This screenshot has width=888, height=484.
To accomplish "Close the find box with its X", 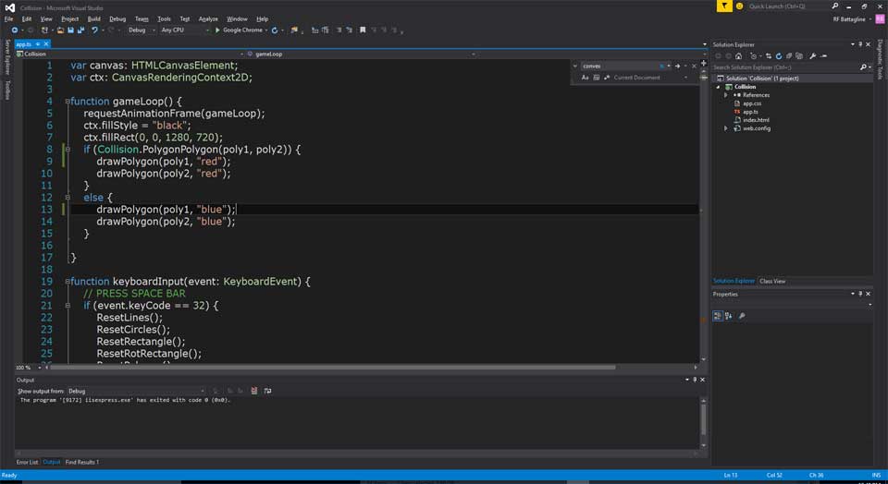I will coord(695,67).
